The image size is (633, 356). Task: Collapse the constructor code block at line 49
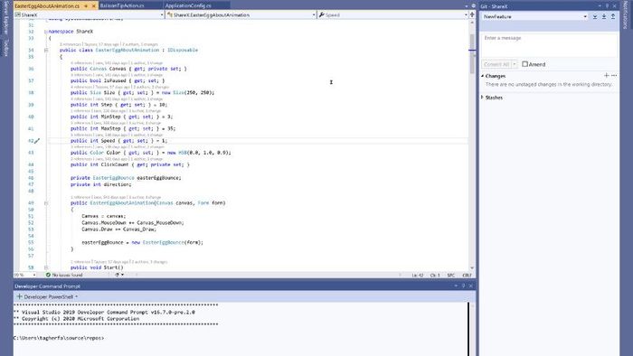[x=46, y=203]
